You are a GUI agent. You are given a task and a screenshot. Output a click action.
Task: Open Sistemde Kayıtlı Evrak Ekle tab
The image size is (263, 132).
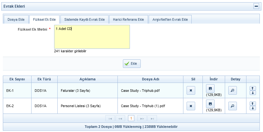[84, 19]
